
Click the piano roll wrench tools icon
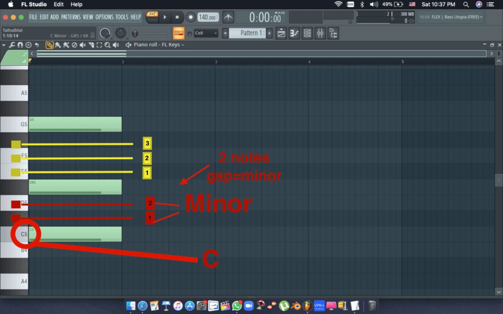[12, 45]
